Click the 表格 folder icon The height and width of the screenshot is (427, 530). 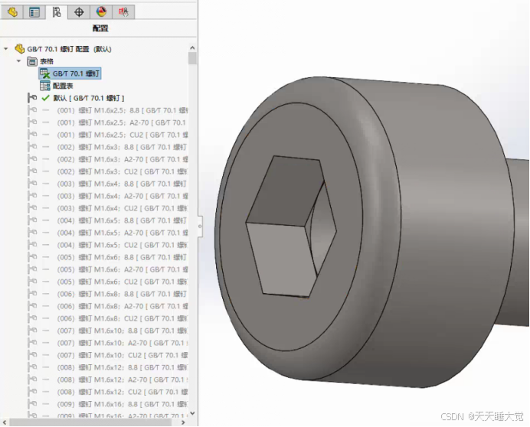point(32,61)
